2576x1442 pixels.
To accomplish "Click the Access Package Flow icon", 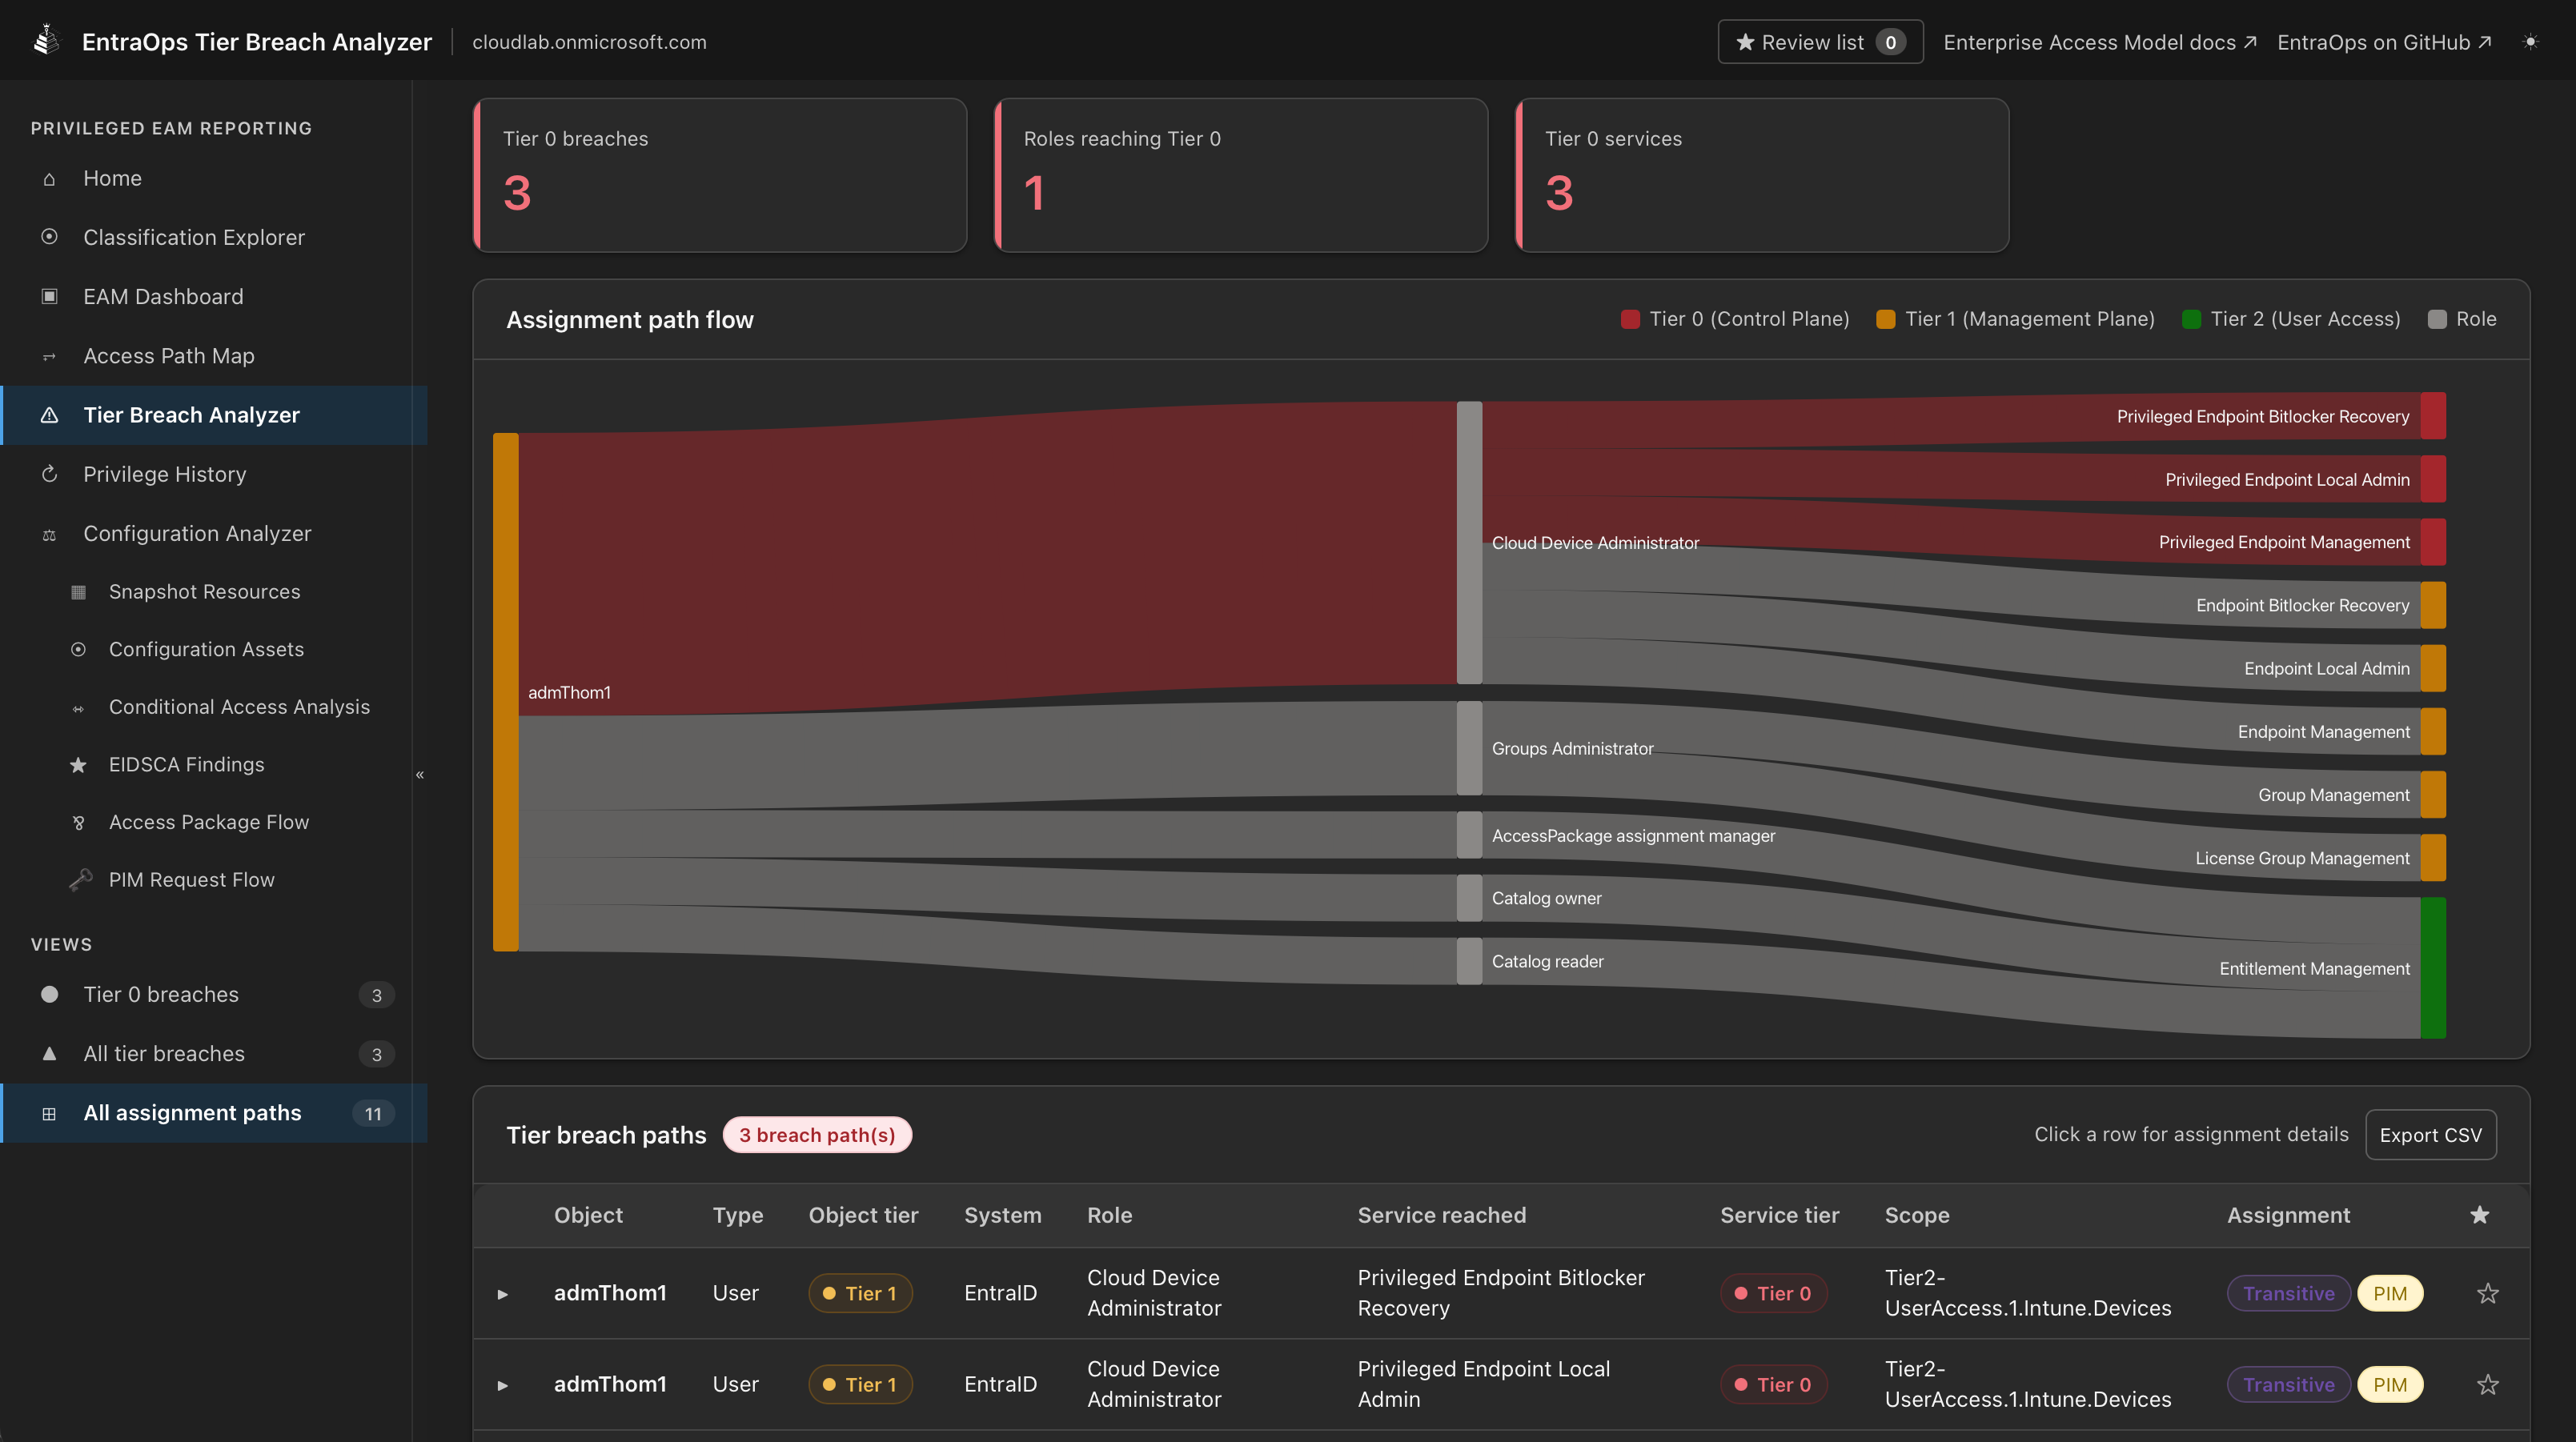I will click(78, 823).
